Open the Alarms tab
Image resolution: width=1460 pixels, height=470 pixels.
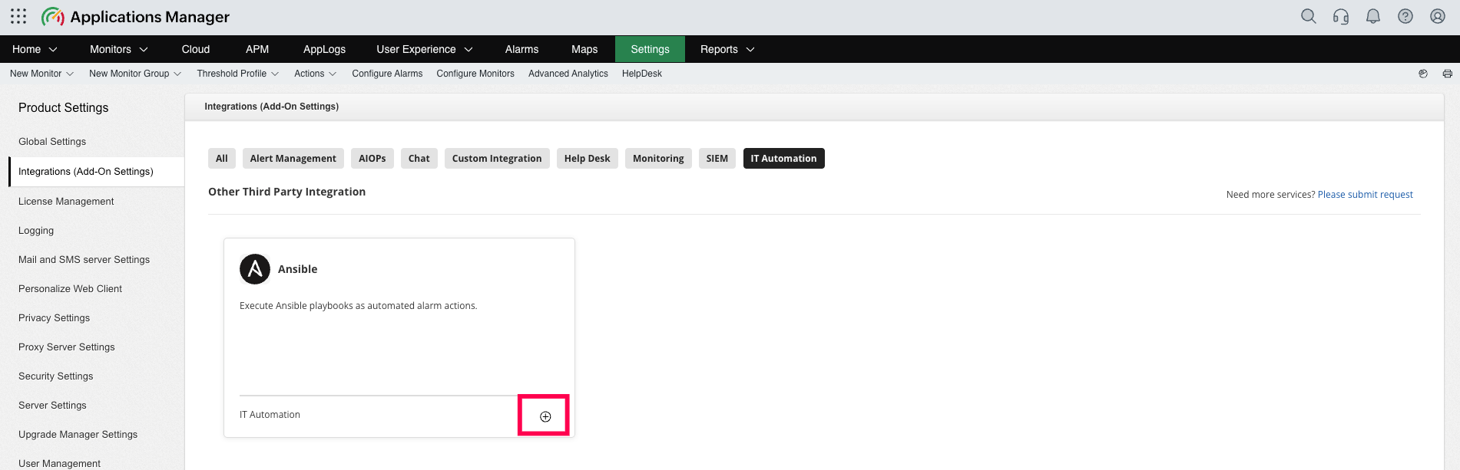[521, 49]
